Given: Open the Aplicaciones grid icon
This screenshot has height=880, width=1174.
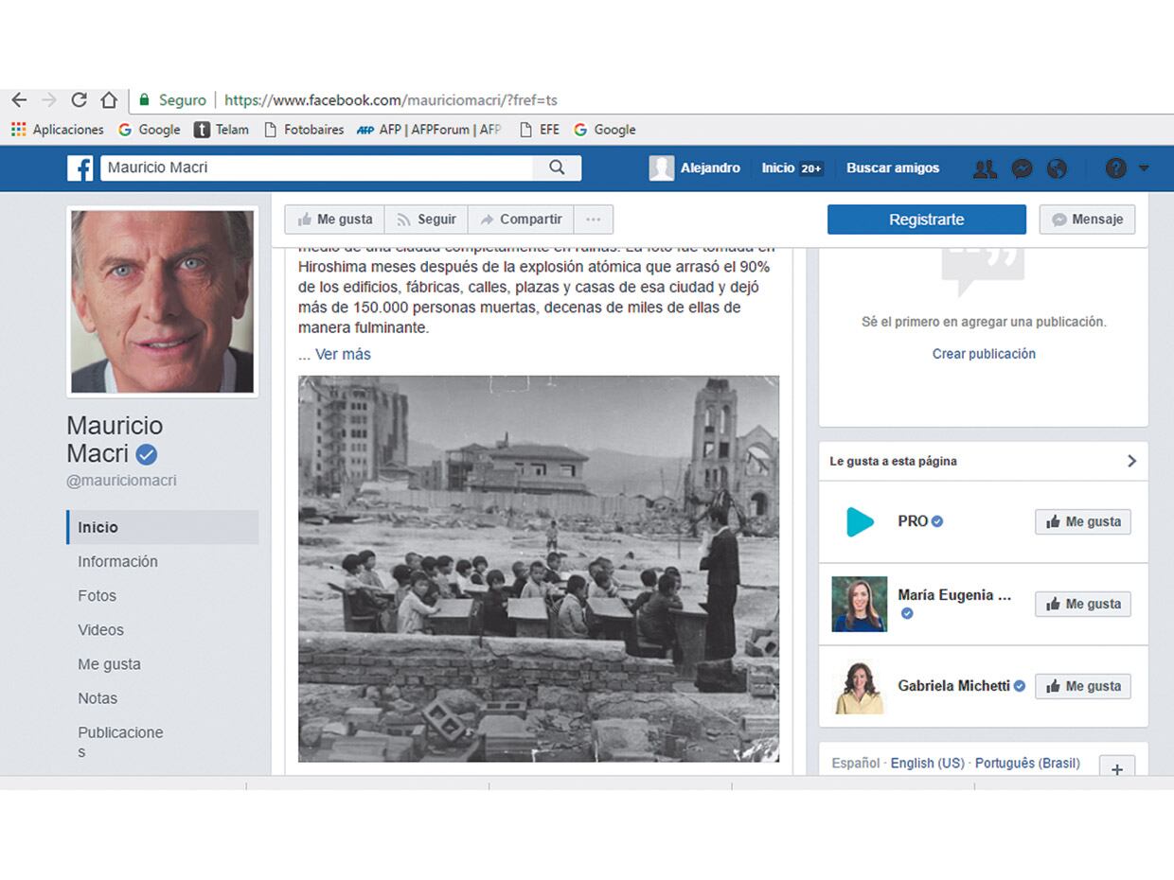Looking at the screenshot, I should click(18, 130).
